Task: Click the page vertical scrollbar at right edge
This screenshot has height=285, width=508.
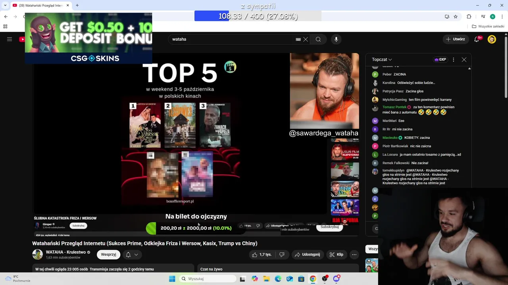Action: click(506, 67)
